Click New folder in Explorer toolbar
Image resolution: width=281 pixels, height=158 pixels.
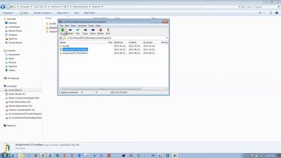(90, 13)
